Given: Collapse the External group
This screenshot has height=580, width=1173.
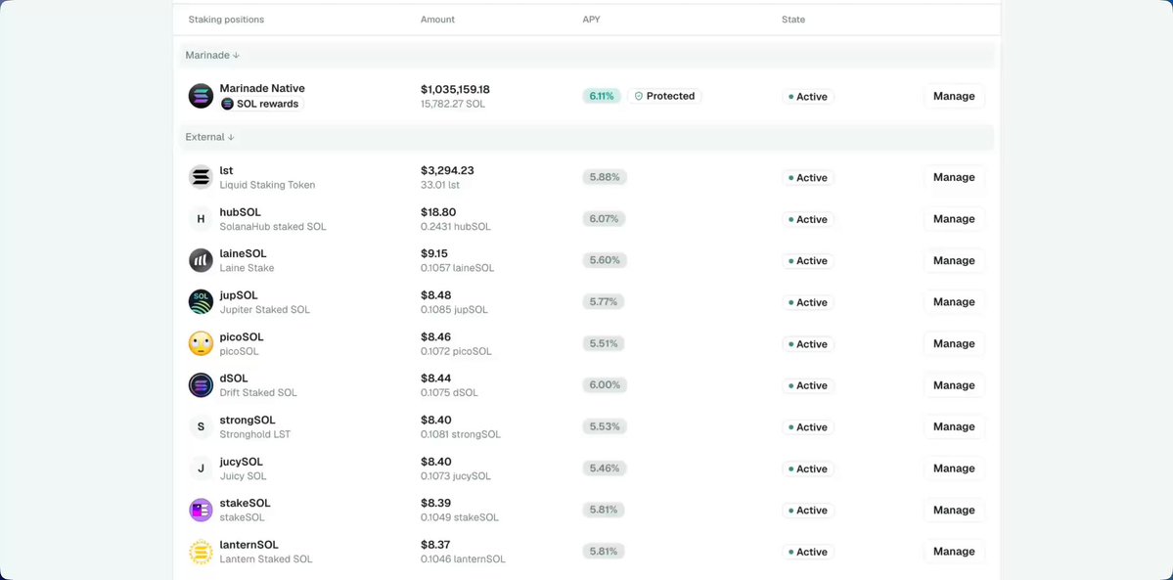Looking at the screenshot, I should click(x=209, y=137).
